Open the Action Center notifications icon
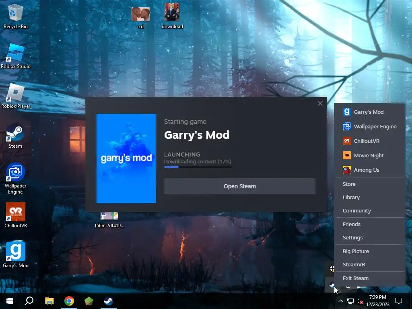The height and width of the screenshot is (309, 412). (399, 301)
